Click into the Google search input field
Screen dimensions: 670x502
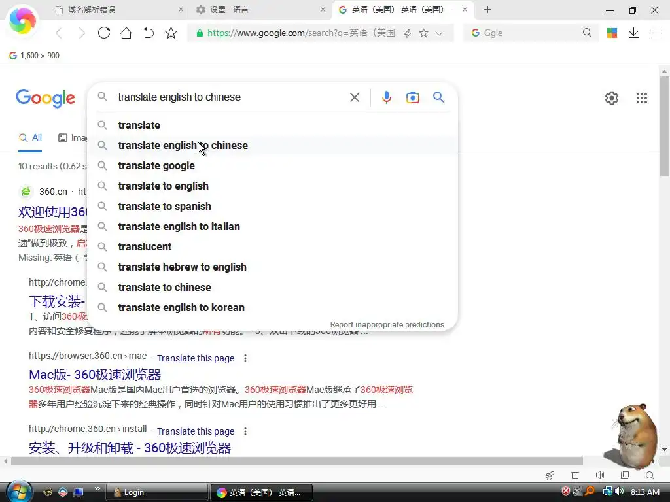pos(231,97)
